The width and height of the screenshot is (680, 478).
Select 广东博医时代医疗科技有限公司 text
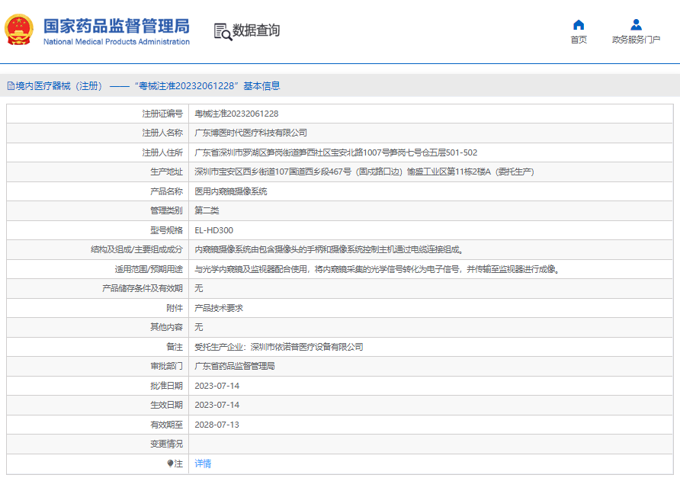pos(251,133)
